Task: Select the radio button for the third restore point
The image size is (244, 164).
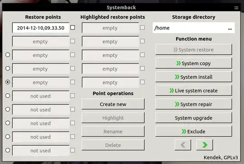Action: (x=8, y=55)
